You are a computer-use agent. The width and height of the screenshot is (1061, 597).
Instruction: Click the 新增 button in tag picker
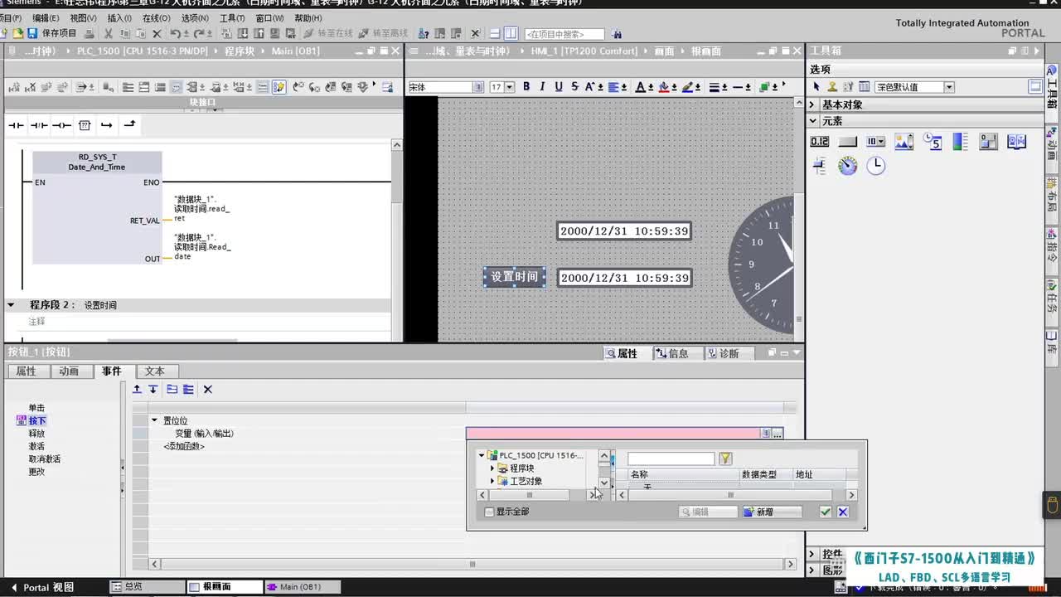coord(771,512)
